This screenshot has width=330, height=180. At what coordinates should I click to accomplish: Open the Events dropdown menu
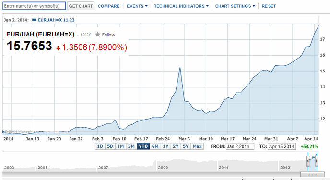click(x=137, y=6)
